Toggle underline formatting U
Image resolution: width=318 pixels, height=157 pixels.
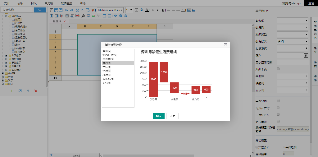(163, 10)
